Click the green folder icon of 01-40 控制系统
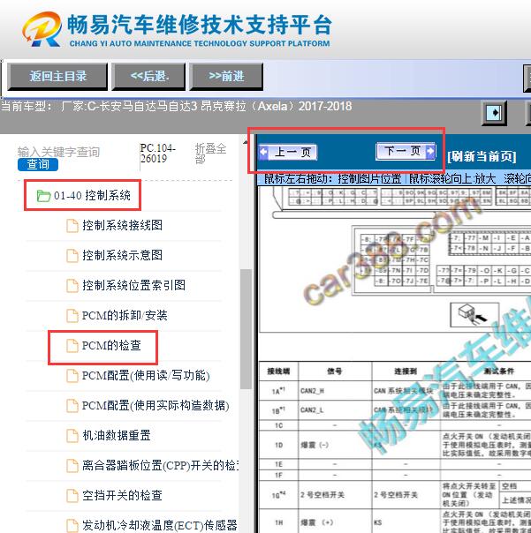 (43, 196)
